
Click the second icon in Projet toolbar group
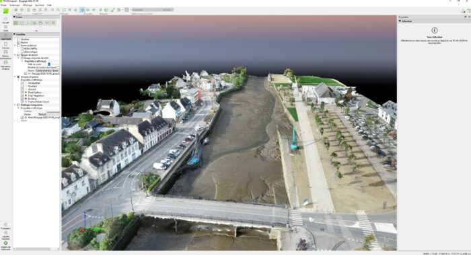click(x=22, y=9)
